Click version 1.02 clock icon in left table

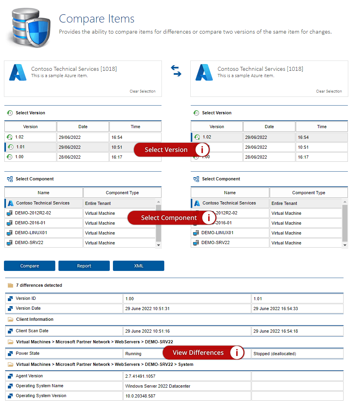(x=9, y=137)
